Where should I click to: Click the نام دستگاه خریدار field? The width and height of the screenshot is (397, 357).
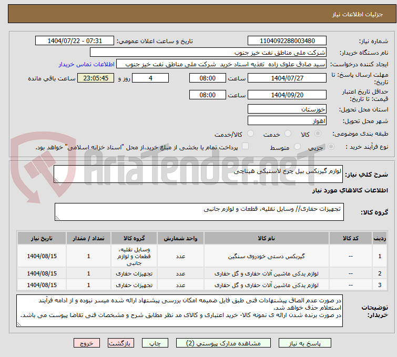coord(208,53)
